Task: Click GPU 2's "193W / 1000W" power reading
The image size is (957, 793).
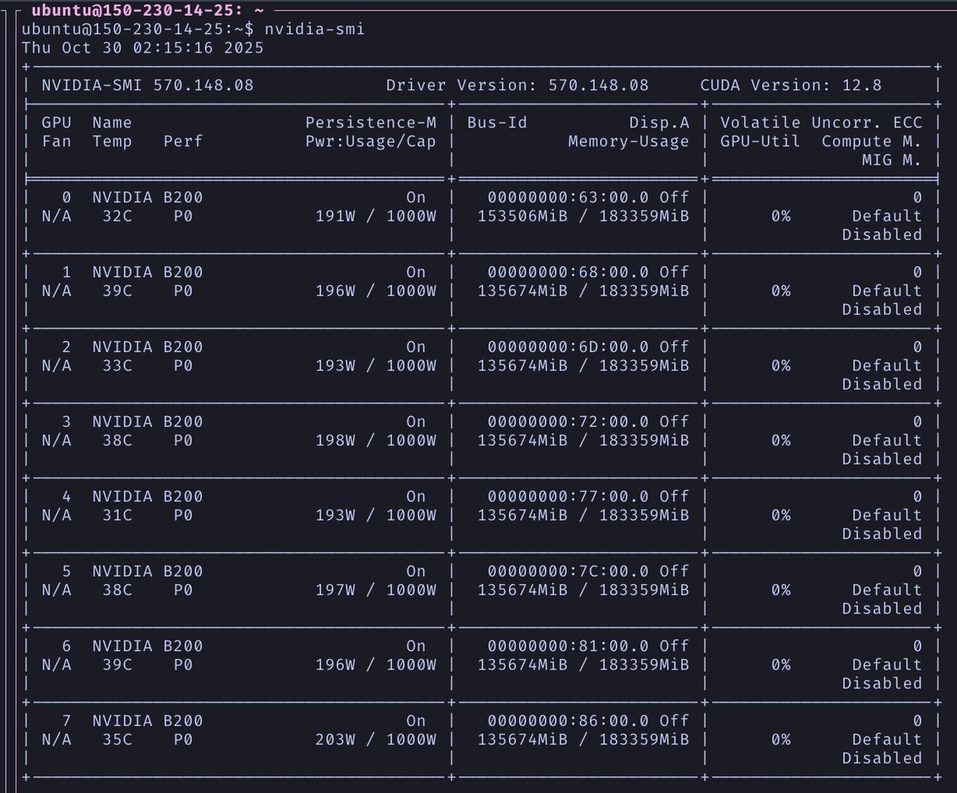Action: [376, 365]
